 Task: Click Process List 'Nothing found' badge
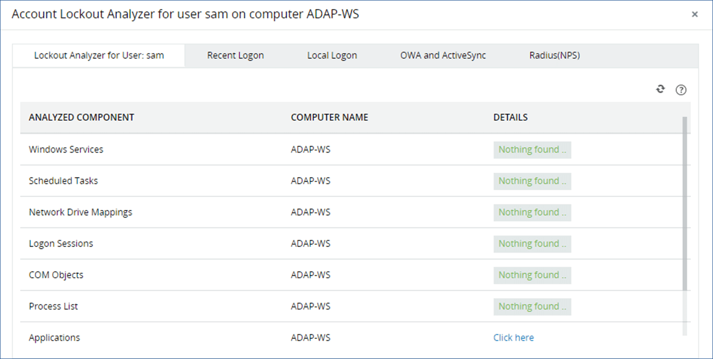pyautogui.click(x=532, y=306)
